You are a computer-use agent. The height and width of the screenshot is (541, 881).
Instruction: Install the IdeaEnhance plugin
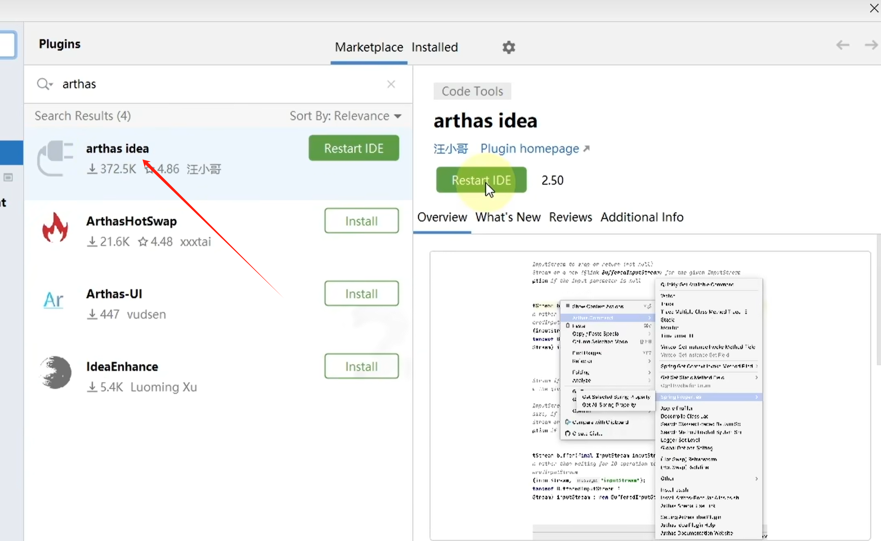pos(362,366)
